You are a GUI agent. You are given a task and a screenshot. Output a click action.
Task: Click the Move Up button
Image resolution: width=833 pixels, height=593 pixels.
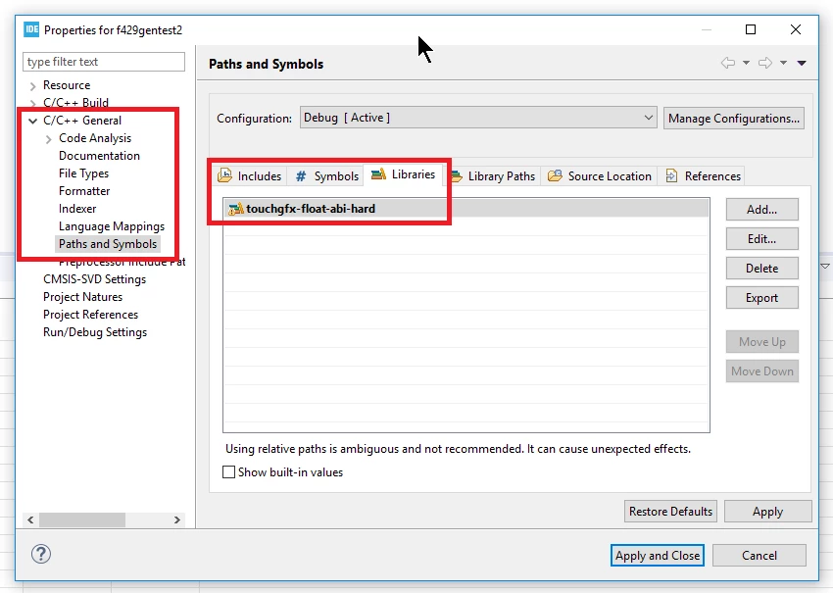[x=761, y=342]
